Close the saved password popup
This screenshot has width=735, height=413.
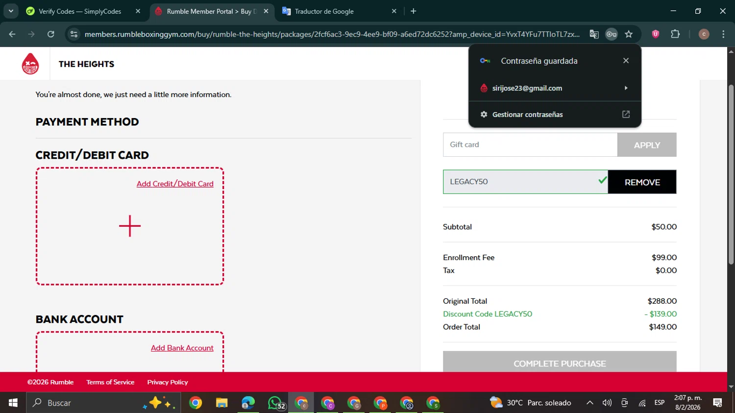[x=626, y=61]
